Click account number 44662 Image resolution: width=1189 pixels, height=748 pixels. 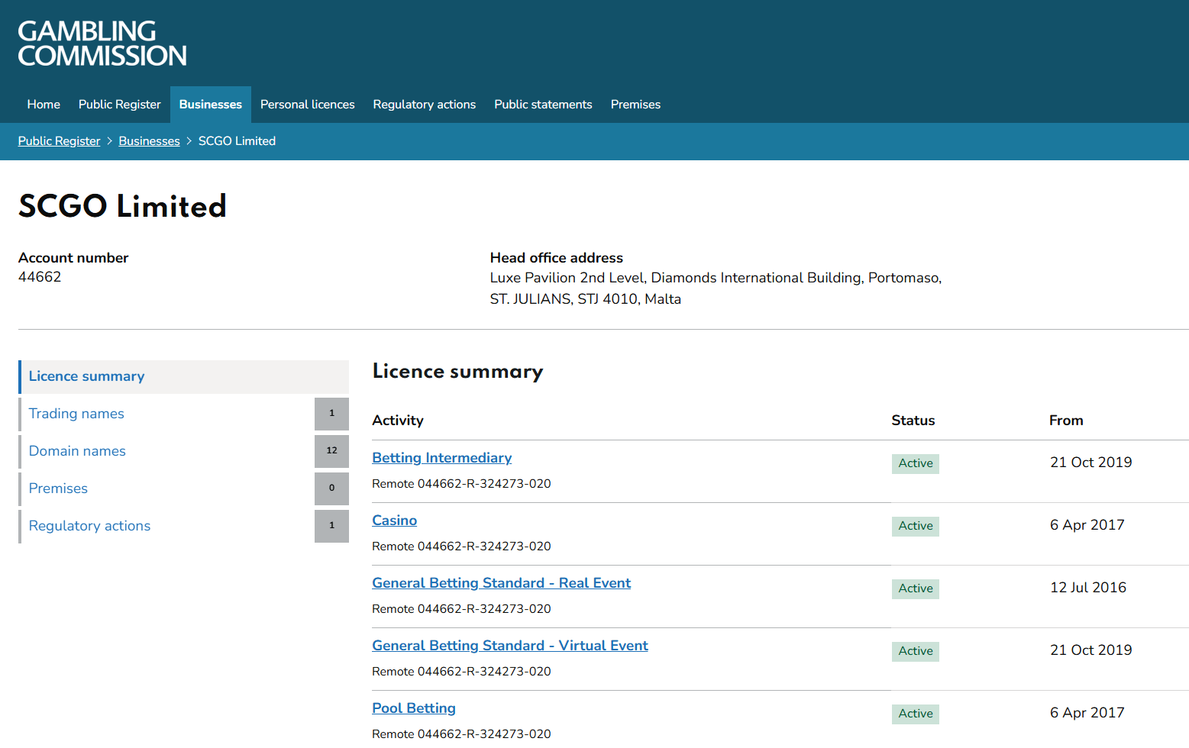click(40, 277)
